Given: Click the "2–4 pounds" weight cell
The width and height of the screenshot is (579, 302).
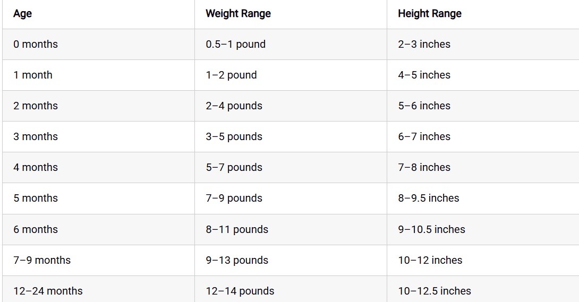Looking at the screenshot, I should (x=234, y=106).
